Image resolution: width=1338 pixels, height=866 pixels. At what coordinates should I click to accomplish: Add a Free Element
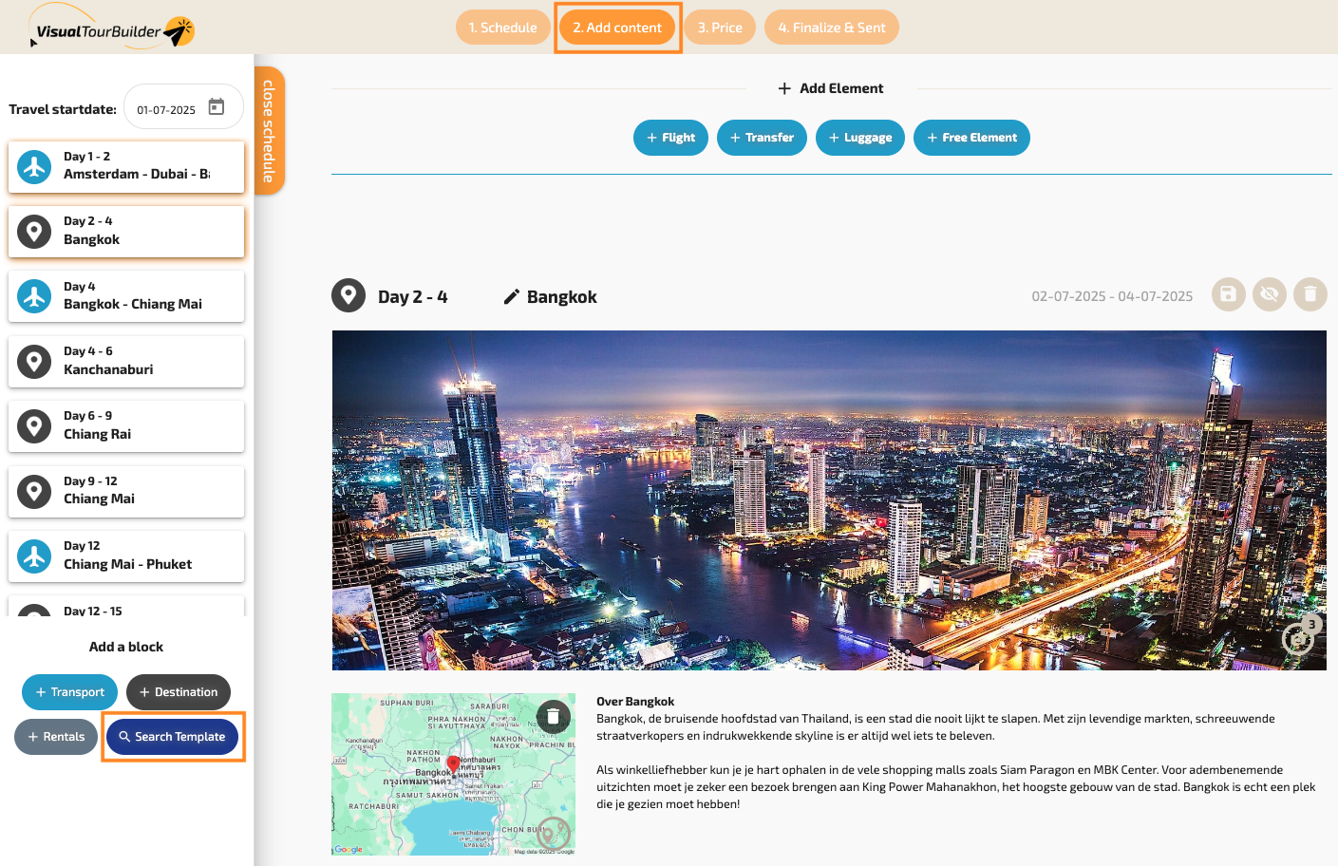(x=971, y=138)
